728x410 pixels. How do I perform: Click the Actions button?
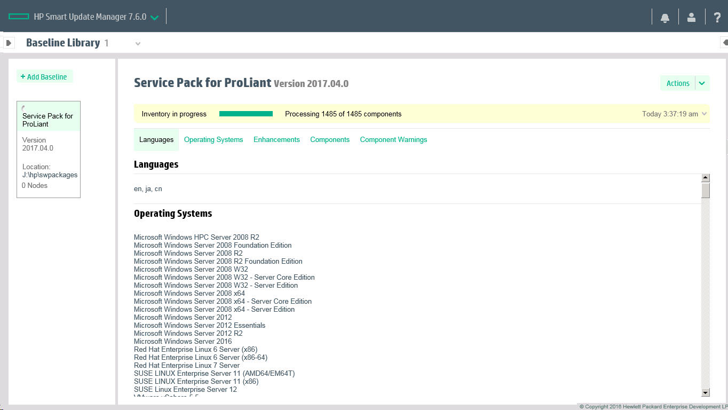click(678, 83)
